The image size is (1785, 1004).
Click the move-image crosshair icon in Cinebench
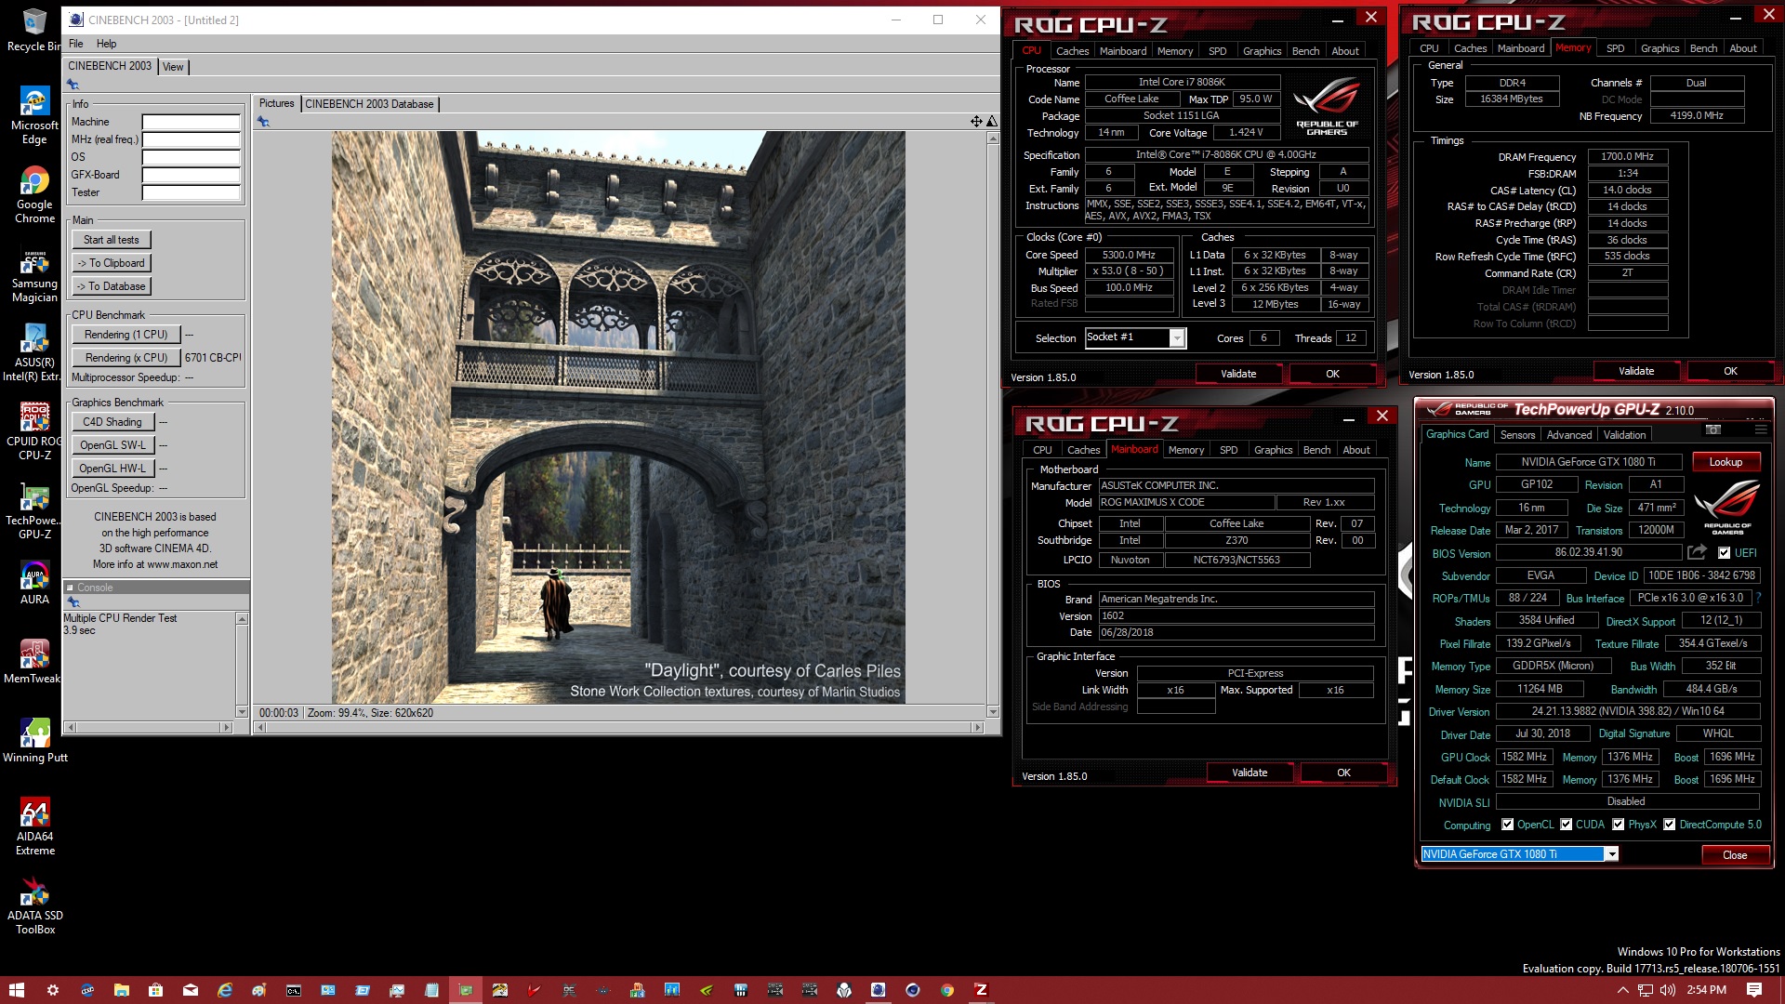click(976, 121)
